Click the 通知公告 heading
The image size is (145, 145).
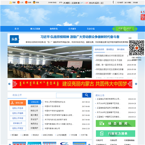click(100, 95)
